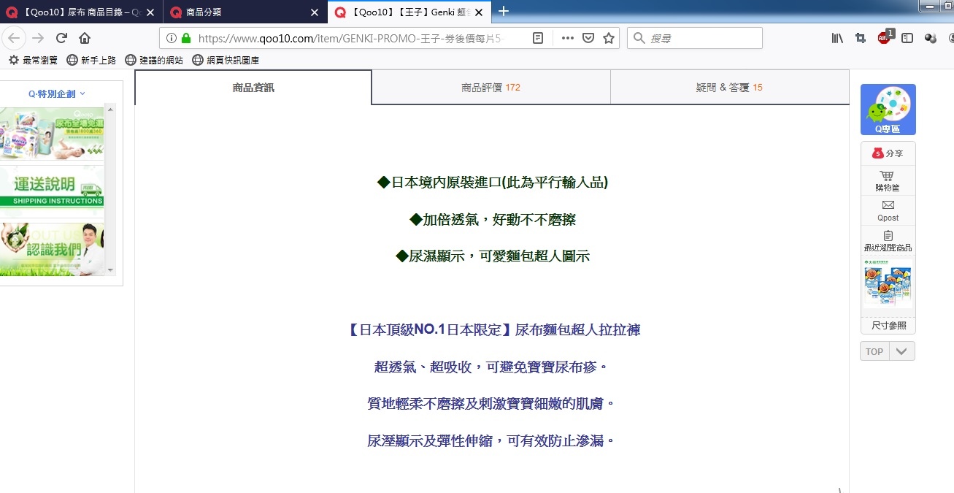Open the 疑問 & 答覆 15 tab
The width and height of the screenshot is (954, 493).
pos(729,88)
